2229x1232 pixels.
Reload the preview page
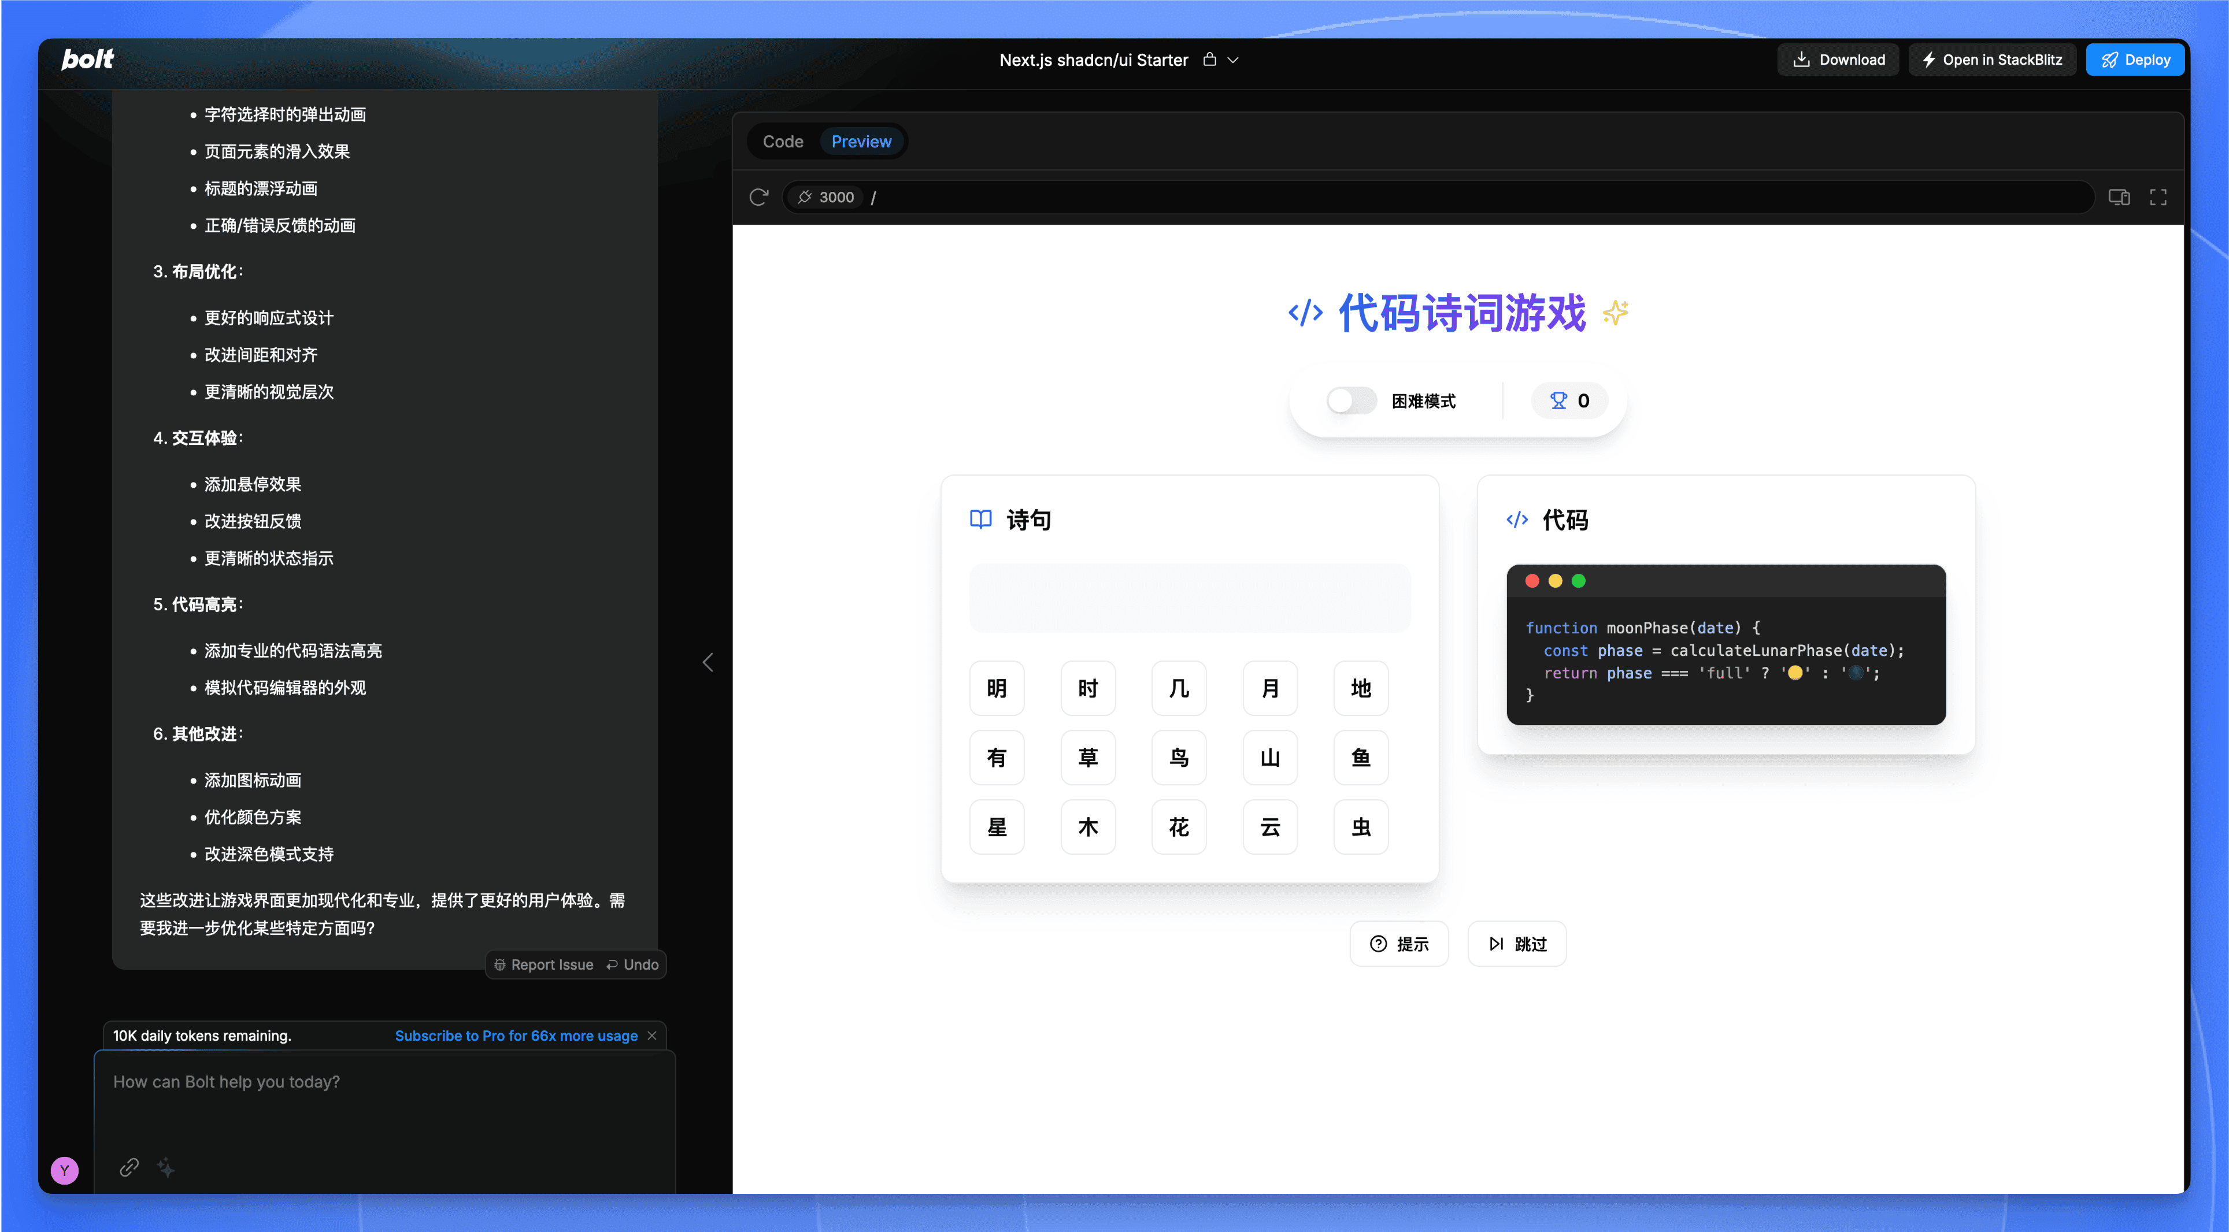coord(759,197)
